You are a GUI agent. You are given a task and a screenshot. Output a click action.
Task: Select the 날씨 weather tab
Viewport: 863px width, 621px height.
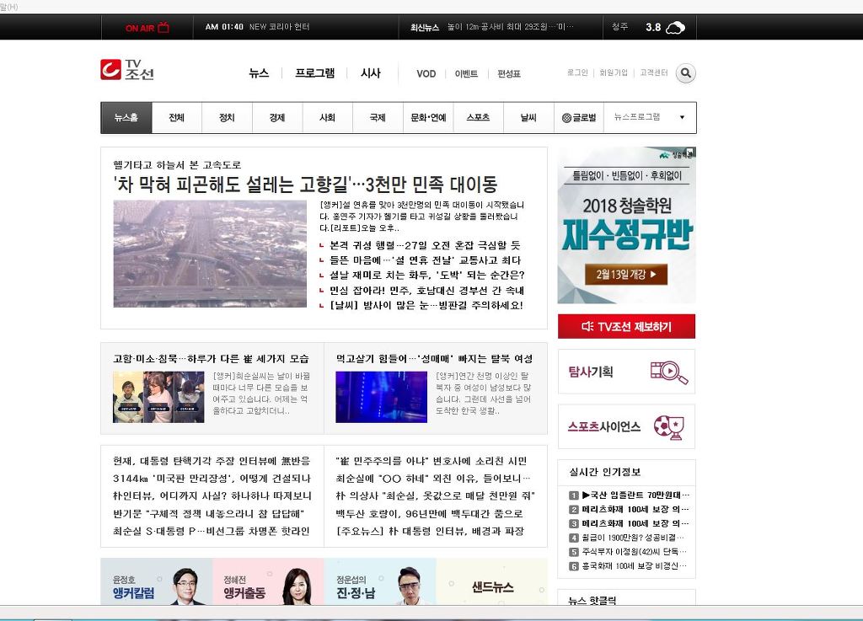(528, 118)
